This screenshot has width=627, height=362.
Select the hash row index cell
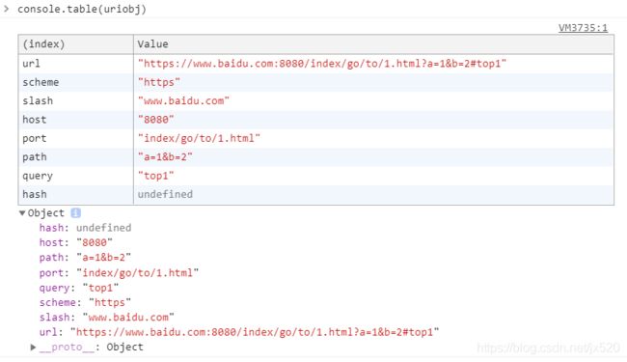(75, 194)
